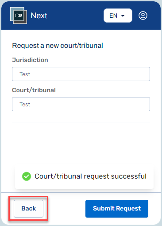Click the Jurisdiction field label
162x226 pixels.
pyautogui.click(x=30, y=60)
